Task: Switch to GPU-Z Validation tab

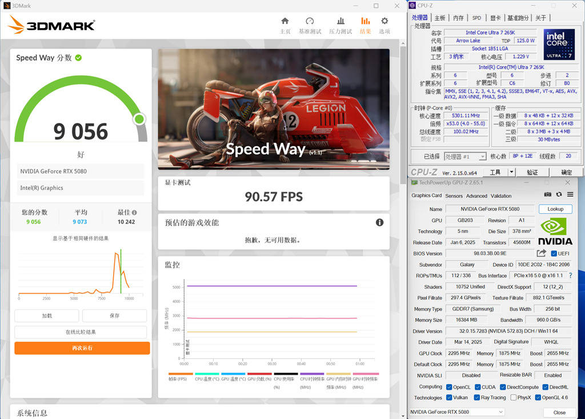Action: coord(500,196)
